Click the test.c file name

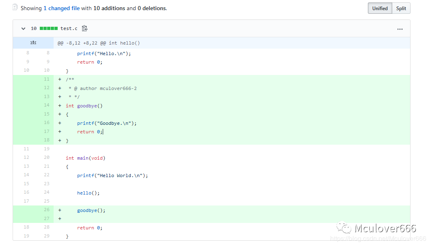69,28
